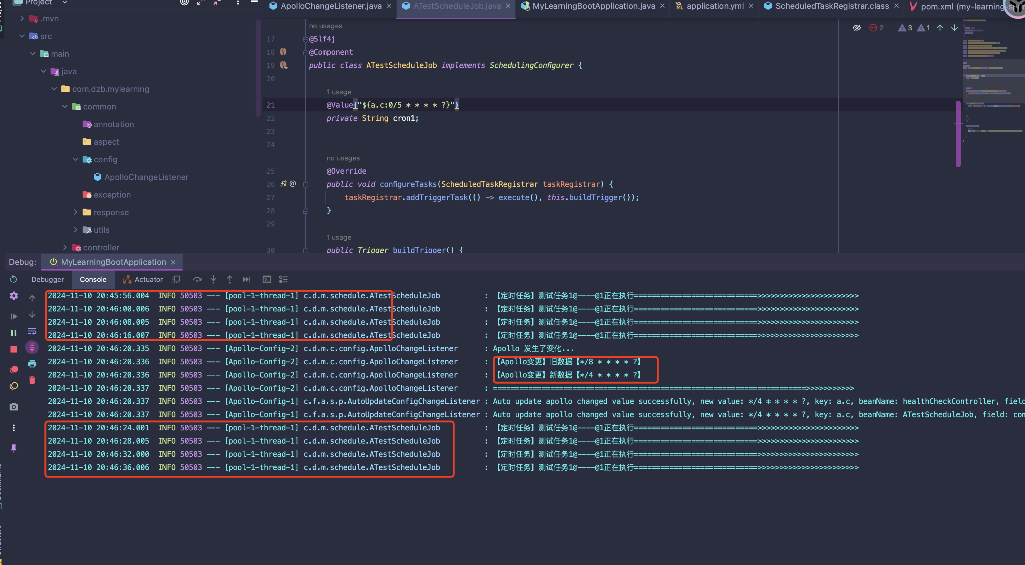Collapse the config package
Image resolution: width=1025 pixels, height=565 pixels.
tap(76, 159)
